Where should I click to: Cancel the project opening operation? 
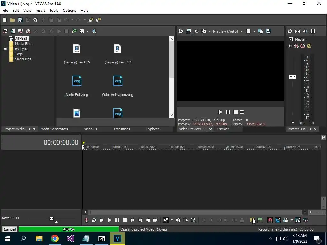coord(10,229)
